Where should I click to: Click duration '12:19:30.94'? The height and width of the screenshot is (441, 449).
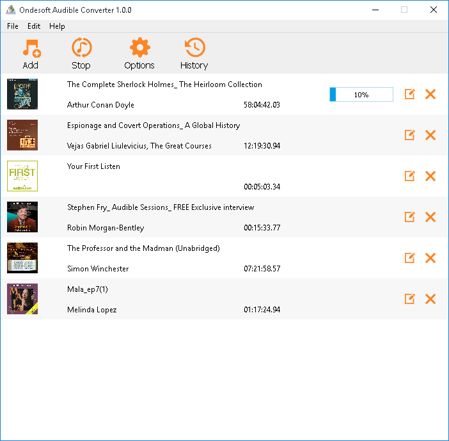(262, 146)
